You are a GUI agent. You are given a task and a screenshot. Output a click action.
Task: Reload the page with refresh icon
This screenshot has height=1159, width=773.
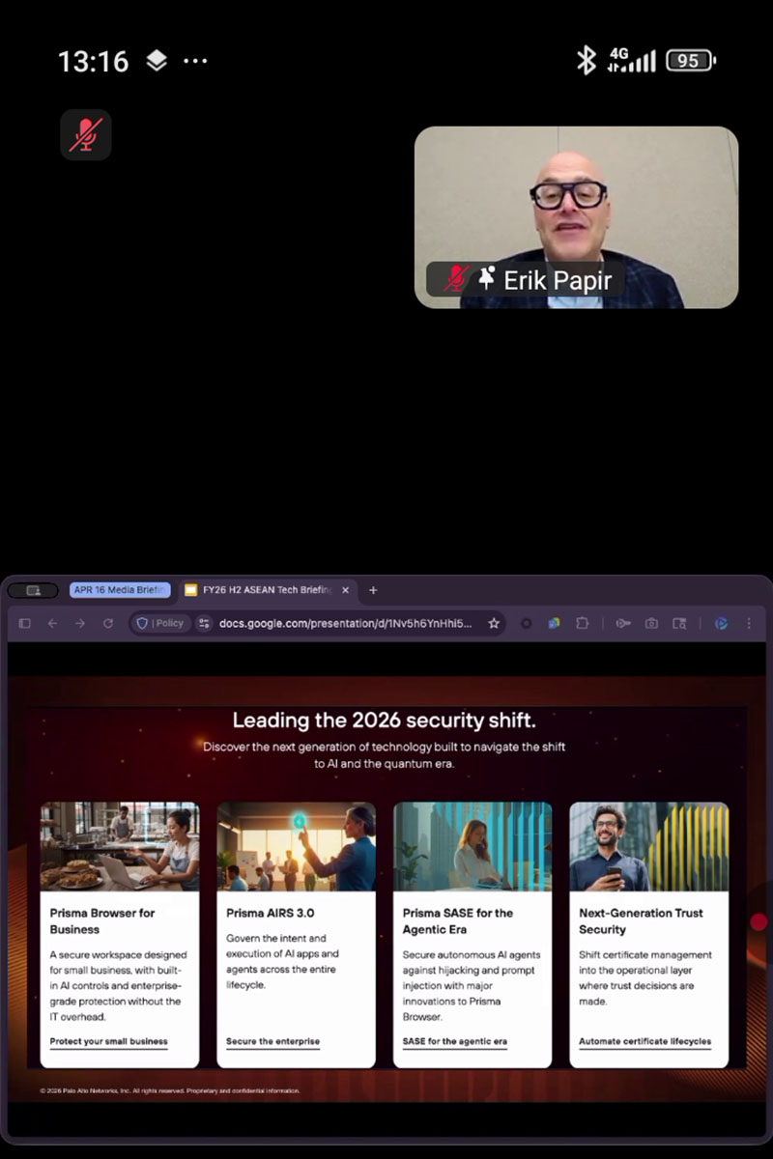pyautogui.click(x=108, y=624)
